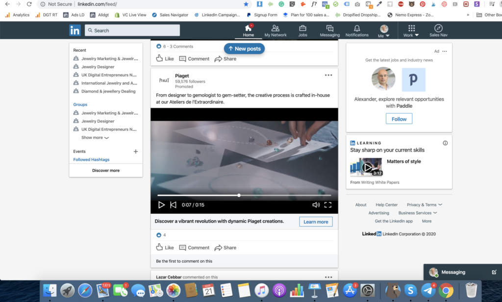Bookmark this page with star icon
The height and width of the screenshot is (302, 502).
pyautogui.click(x=246, y=4)
